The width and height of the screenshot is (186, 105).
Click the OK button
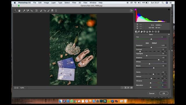tap(164, 93)
